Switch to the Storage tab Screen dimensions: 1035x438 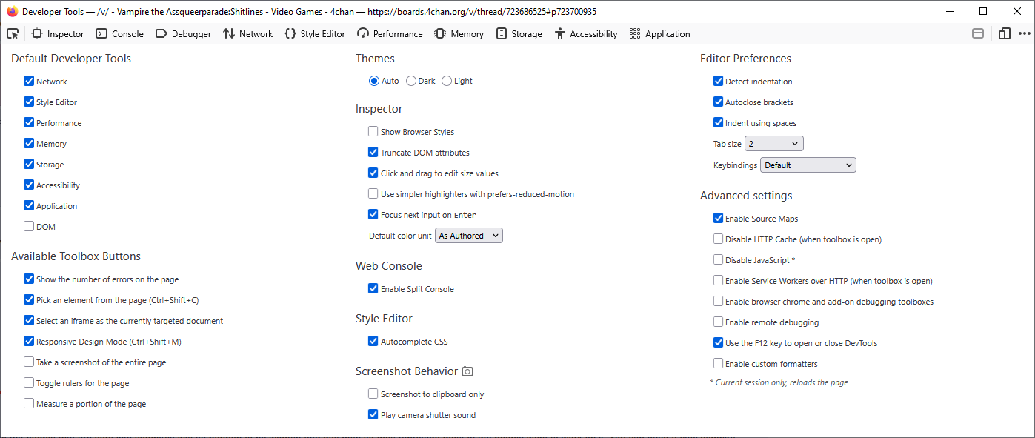pyautogui.click(x=519, y=33)
